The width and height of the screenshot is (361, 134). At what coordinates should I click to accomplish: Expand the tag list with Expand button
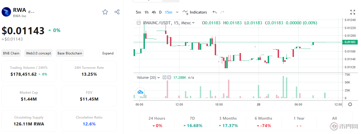pyautogui.click(x=108, y=53)
